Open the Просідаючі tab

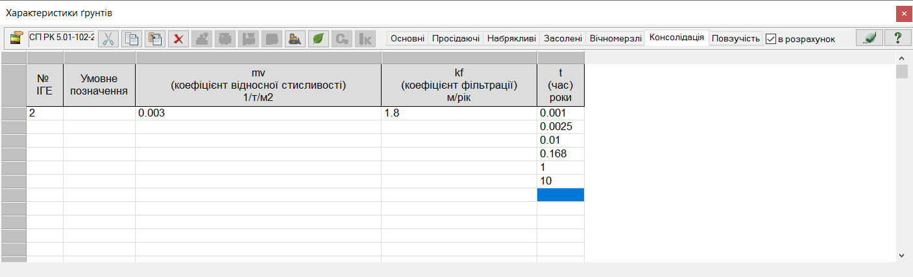pos(456,39)
